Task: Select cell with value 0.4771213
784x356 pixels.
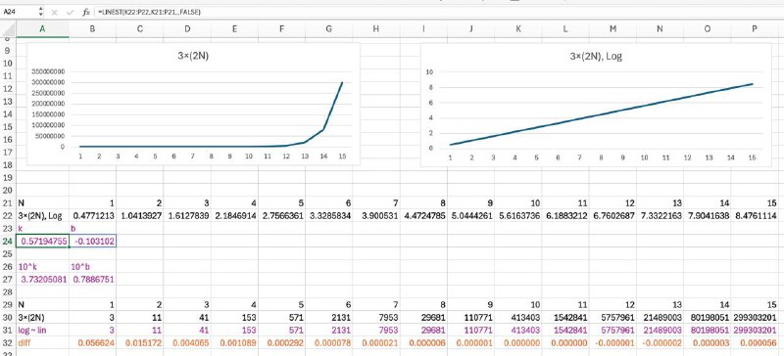Action: 92,216
